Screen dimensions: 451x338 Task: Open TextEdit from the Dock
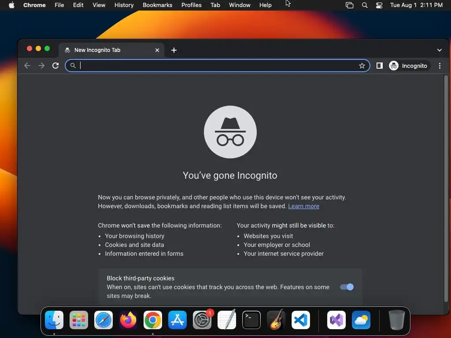click(x=227, y=320)
